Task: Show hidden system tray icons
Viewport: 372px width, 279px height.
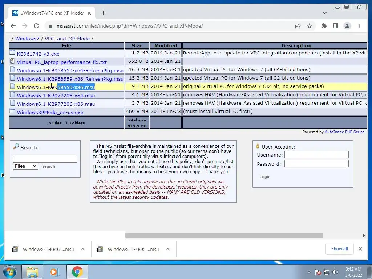Action: tap(309, 272)
